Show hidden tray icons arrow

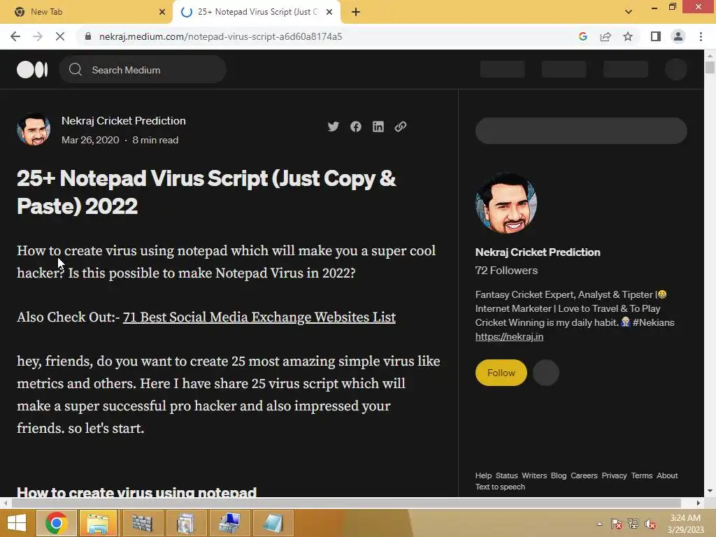pyautogui.click(x=599, y=524)
